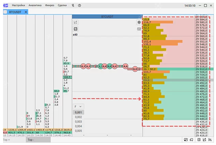The height and width of the screenshot is (145, 216).
Task: Click the chart-with-arrow icon in bottom toolbar
Action: [x=204, y=140]
